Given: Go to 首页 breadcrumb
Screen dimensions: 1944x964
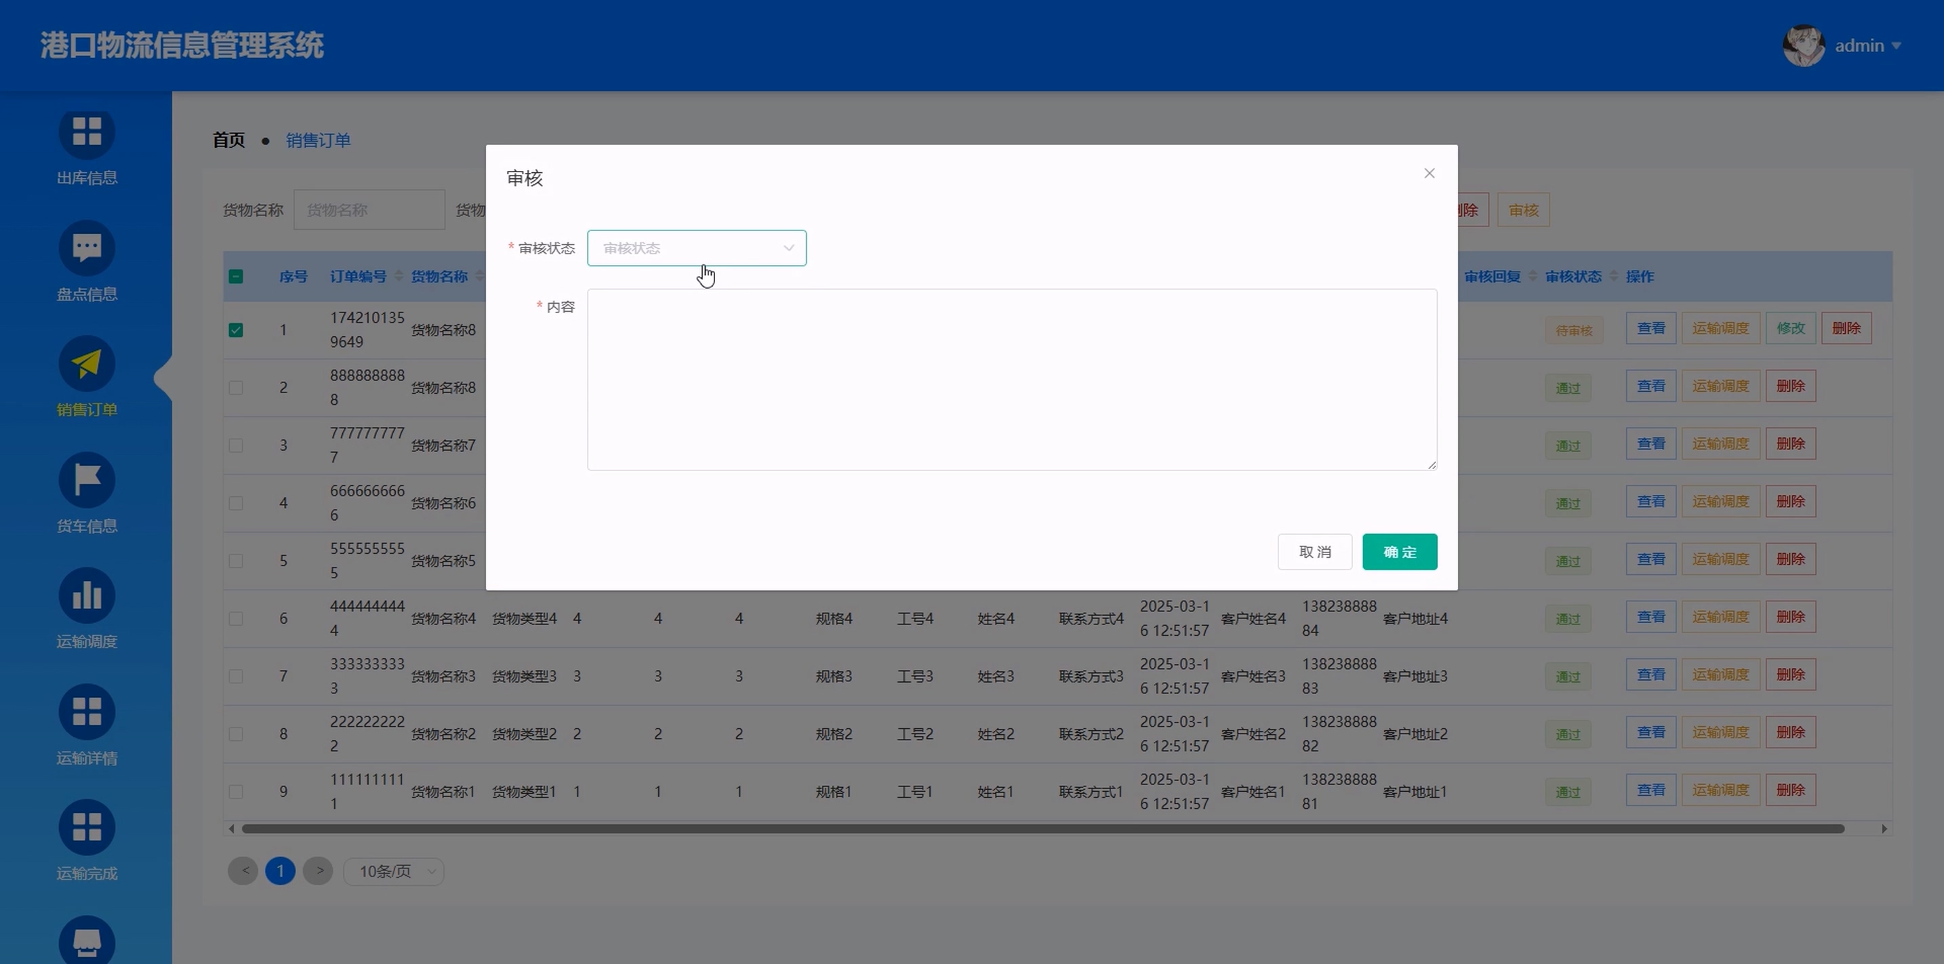Looking at the screenshot, I should [228, 140].
